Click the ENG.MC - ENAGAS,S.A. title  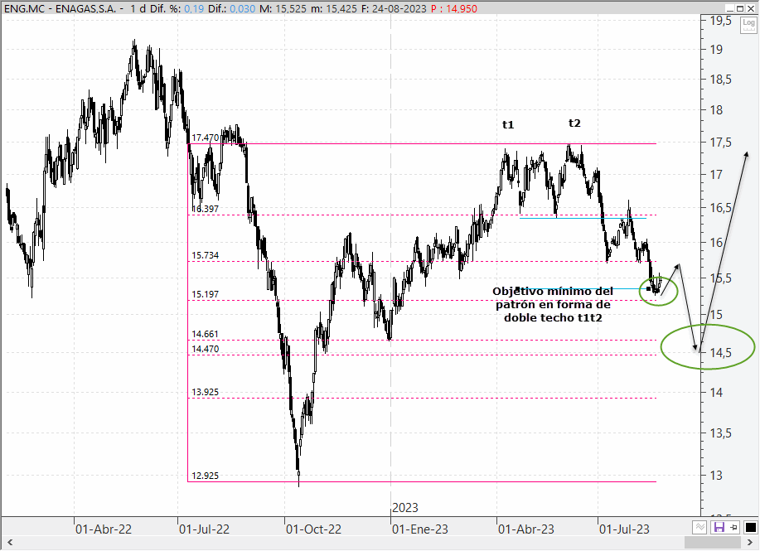point(61,9)
